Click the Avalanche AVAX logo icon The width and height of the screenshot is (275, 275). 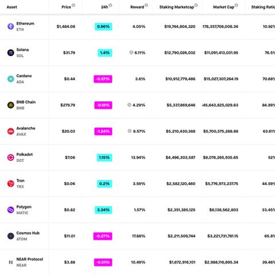11,131
